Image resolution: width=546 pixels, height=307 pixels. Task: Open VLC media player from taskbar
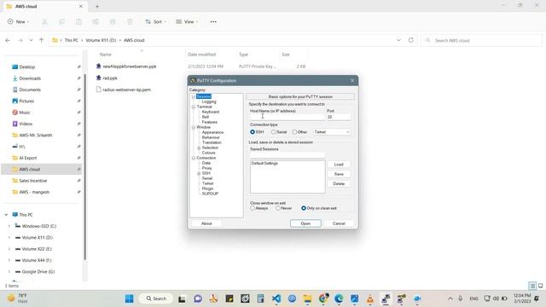tap(370, 298)
